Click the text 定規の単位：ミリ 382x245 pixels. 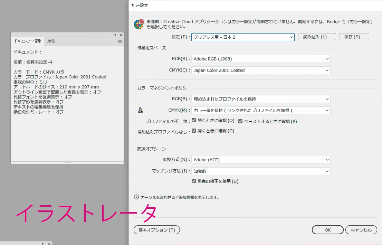coord(30,82)
